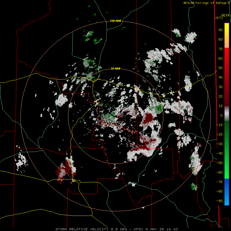Click the positive 10 value on velocity scale

(x=220, y=106)
